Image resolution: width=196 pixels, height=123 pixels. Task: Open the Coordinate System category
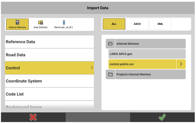[49, 81]
